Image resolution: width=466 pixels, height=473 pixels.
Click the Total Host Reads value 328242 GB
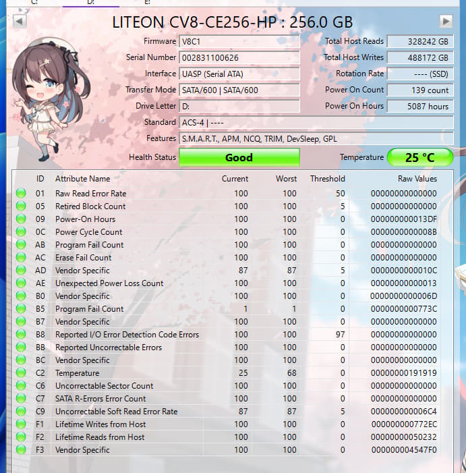pos(420,41)
